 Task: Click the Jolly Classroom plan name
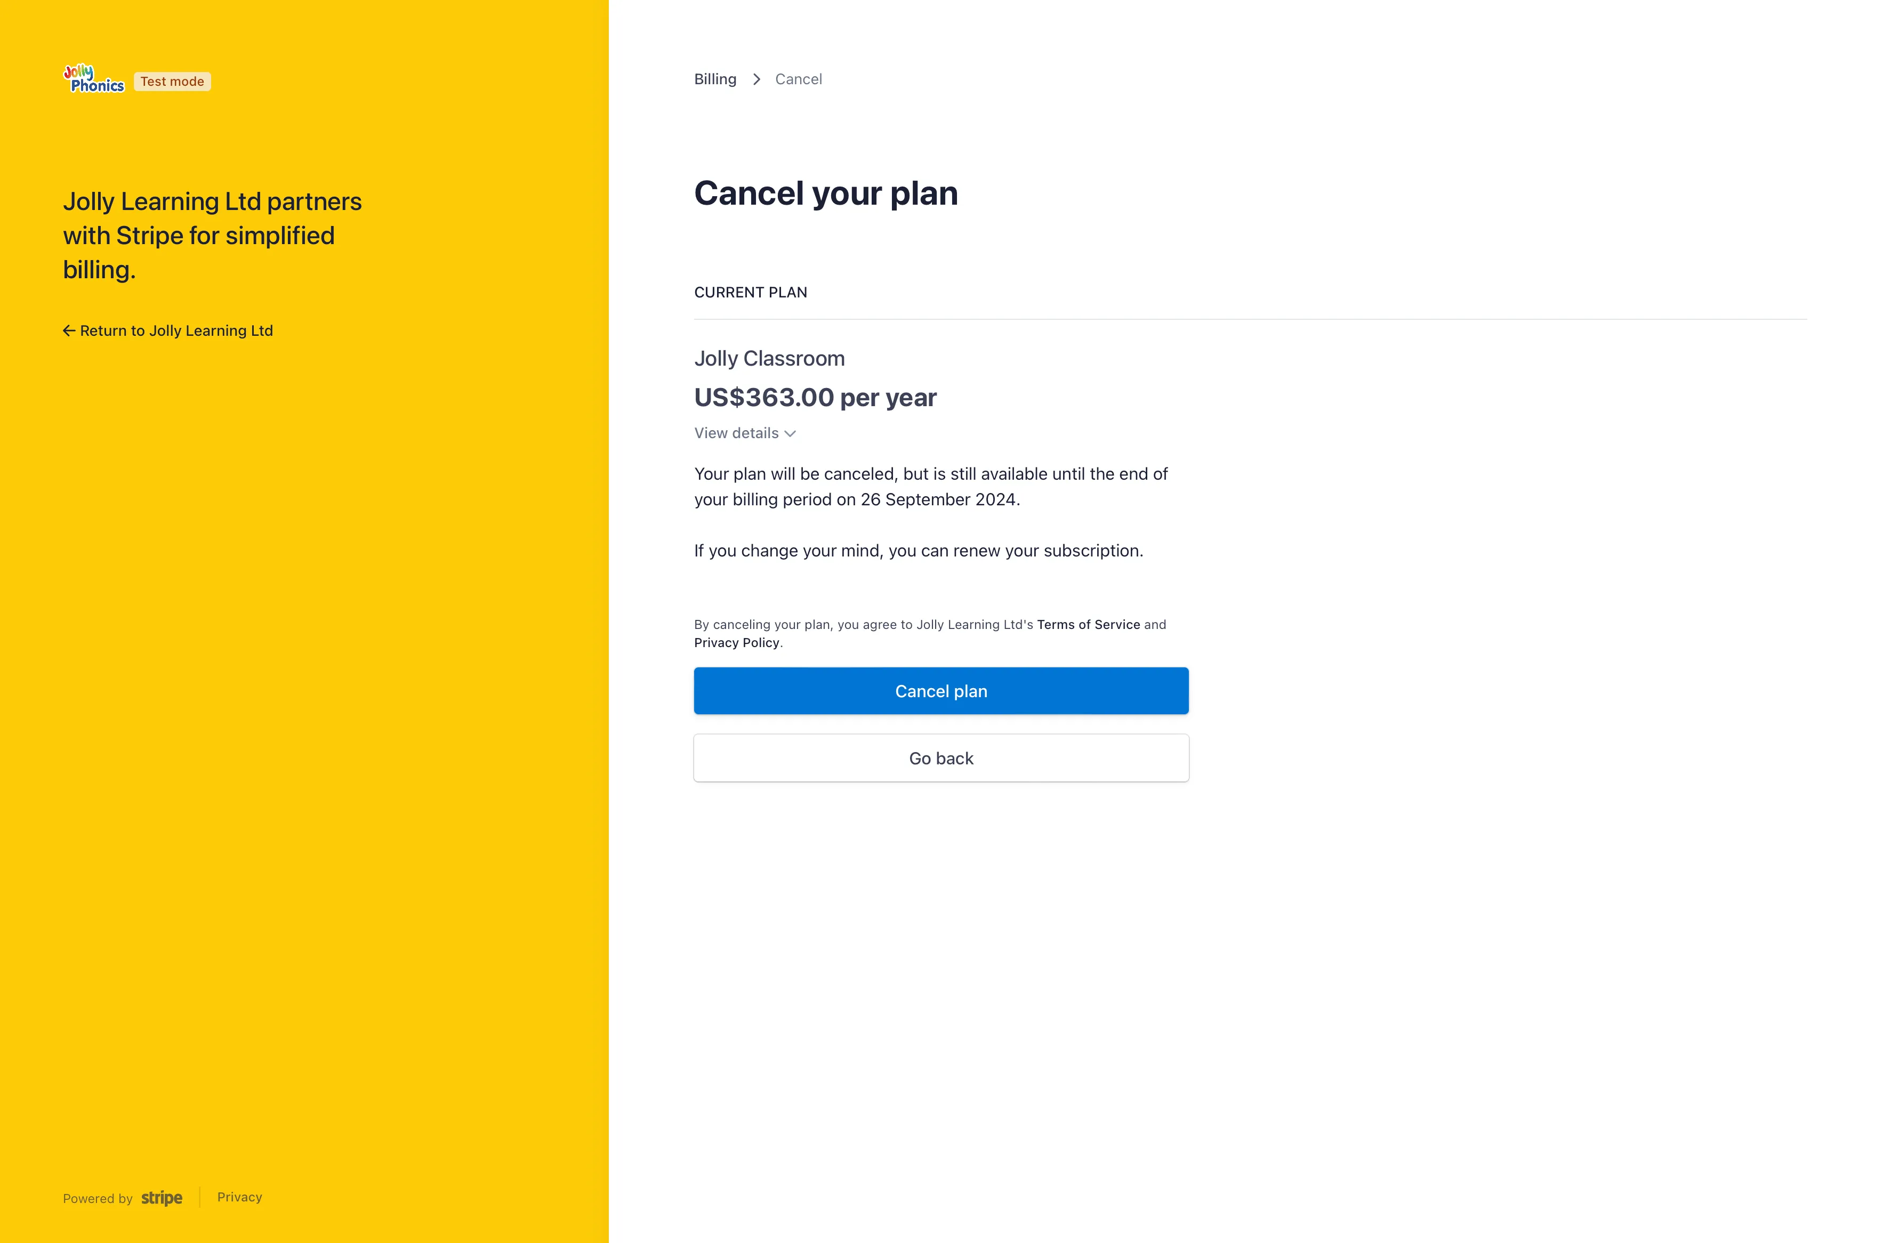[769, 358]
